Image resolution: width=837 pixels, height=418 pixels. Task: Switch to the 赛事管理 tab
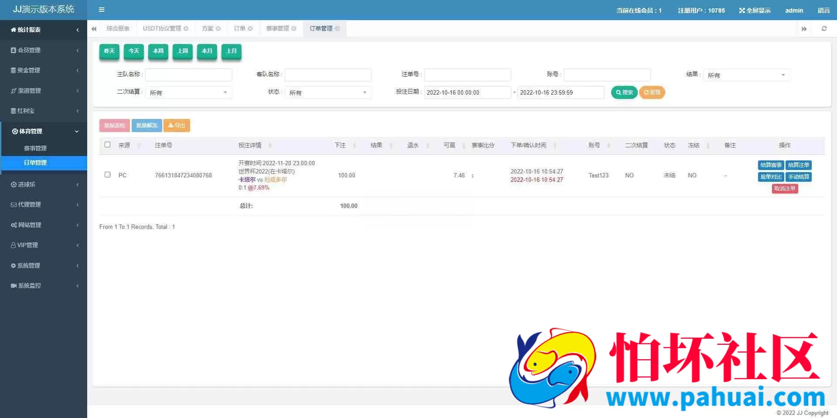point(278,29)
